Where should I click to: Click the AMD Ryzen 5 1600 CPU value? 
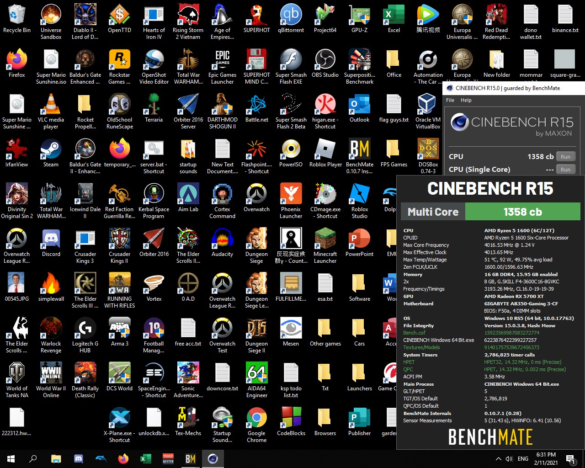coord(519,230)
